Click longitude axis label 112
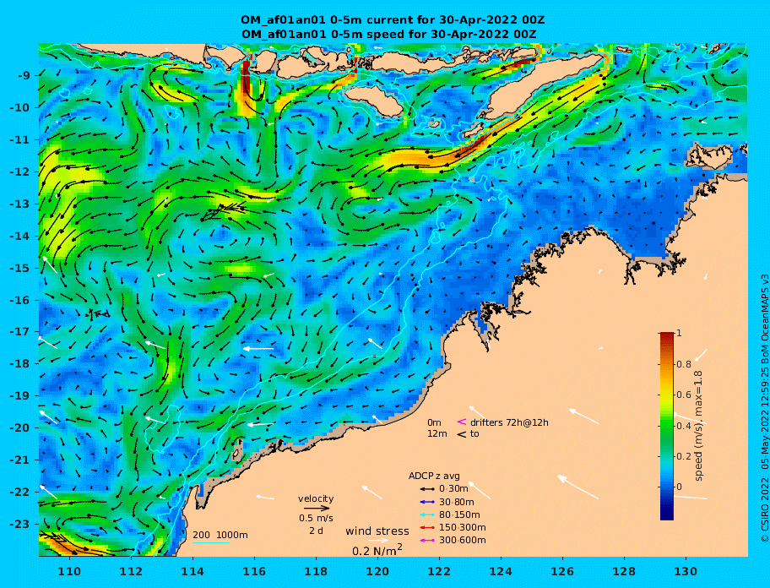Viewport: 770px width, 588px height. 131,571
